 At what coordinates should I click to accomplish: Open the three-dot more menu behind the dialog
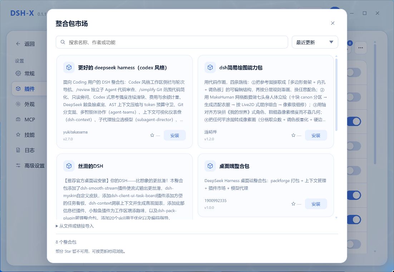coord(361,48)
